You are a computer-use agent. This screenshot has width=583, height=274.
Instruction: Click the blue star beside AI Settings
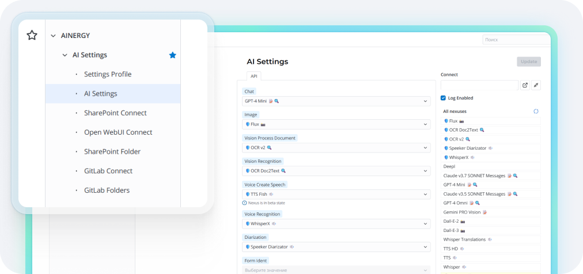pyautogui.click(x=172, y=55)
